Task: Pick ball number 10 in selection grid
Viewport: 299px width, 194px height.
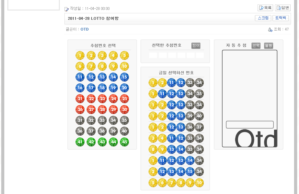Action: click(x=124, y=66)
